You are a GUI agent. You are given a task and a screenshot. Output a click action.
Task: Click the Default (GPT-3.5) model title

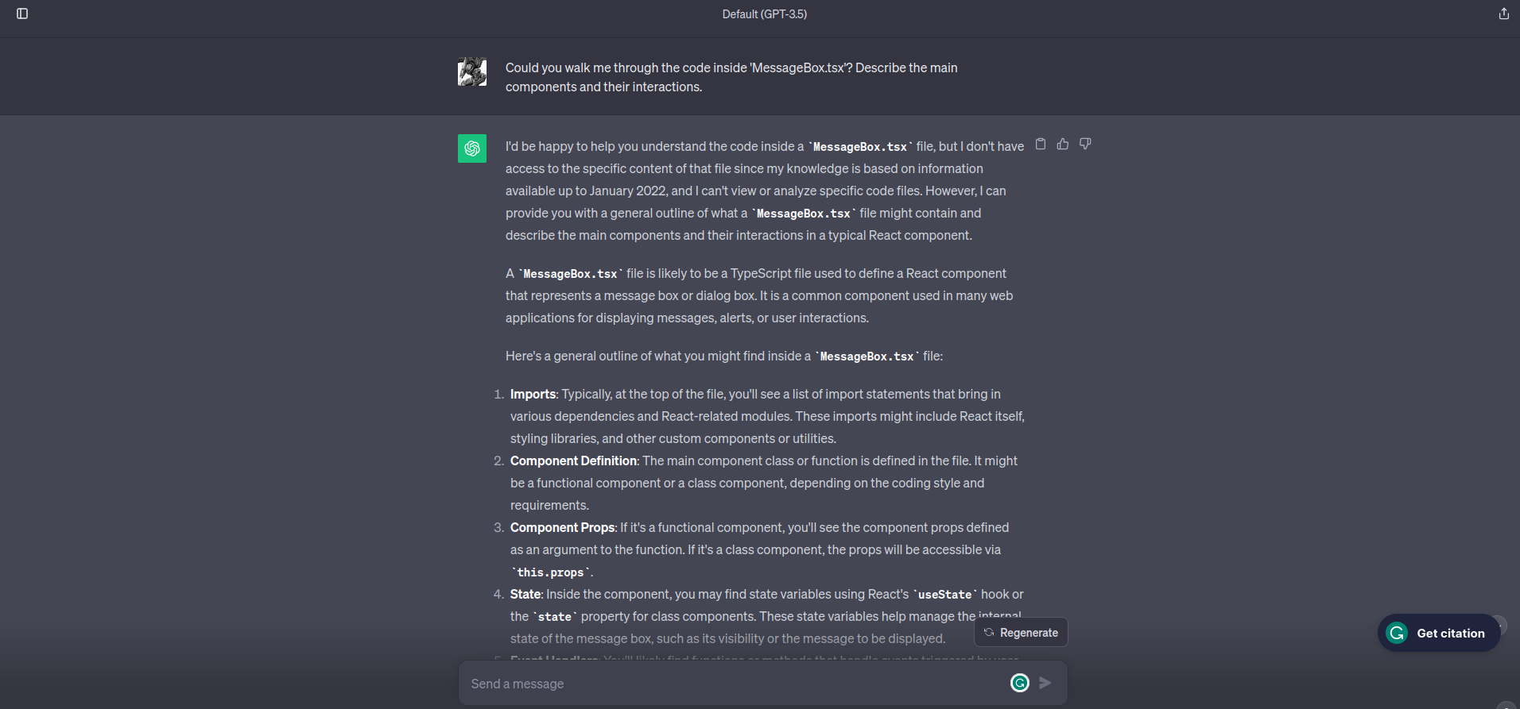[765, 13]
